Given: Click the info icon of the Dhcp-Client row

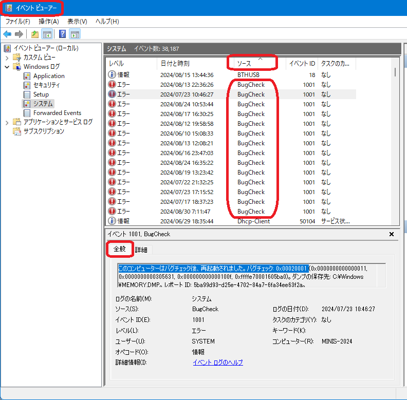Looking at the screenshot, I should (112, 221).
